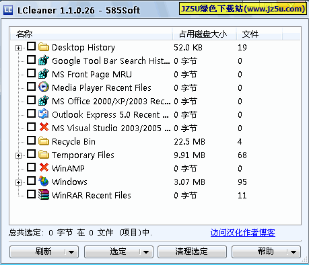This screenshot has height=265, width=309.
Task: Select the WinAMP row label
Action: (x=68, y=168)
